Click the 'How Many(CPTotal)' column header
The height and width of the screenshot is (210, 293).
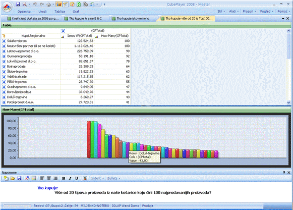pos(115,36)
